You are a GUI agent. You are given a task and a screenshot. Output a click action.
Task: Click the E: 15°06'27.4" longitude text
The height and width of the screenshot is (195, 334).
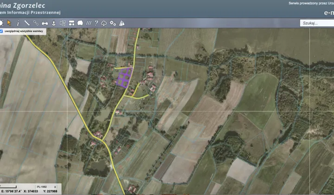coord(11,191)
